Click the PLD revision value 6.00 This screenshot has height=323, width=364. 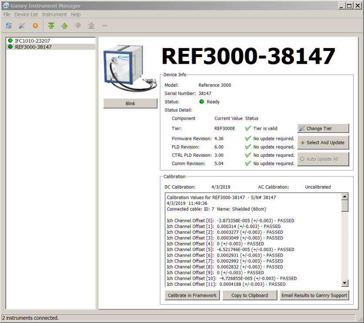(219, 147)
